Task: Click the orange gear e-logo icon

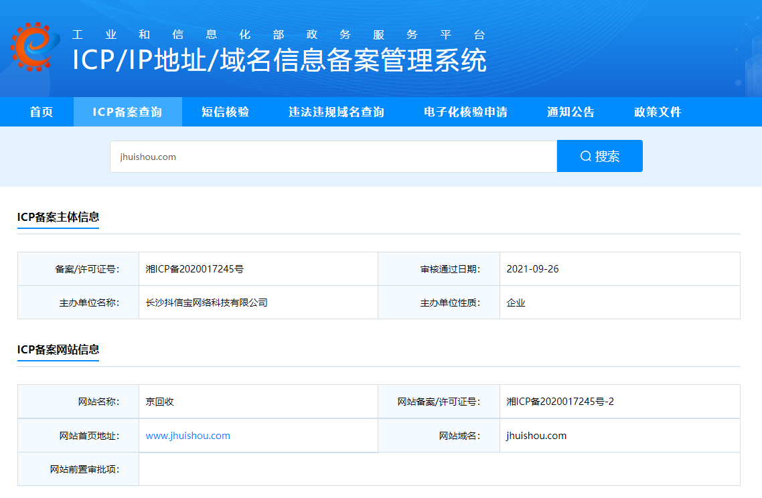Action: (x=35, y=47)
